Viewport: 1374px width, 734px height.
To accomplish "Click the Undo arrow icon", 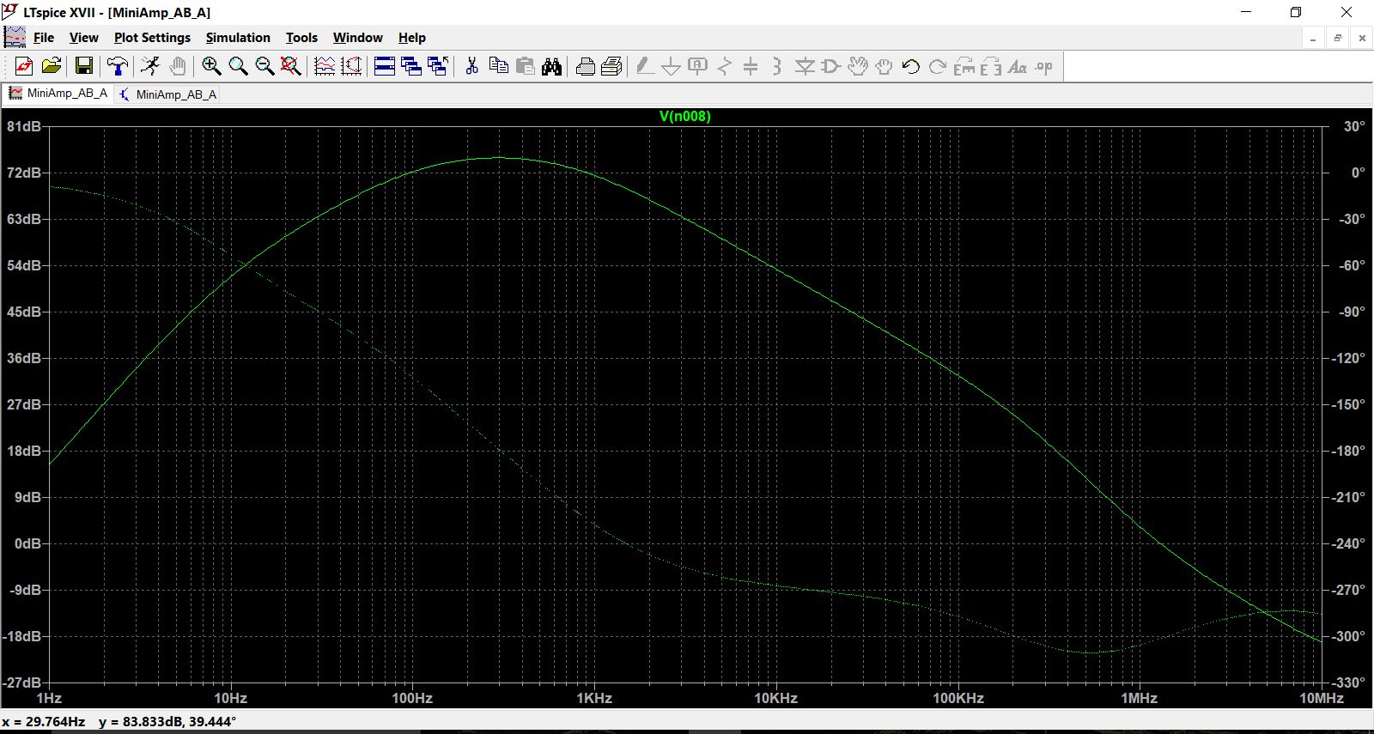I will [x=911, y=66].
